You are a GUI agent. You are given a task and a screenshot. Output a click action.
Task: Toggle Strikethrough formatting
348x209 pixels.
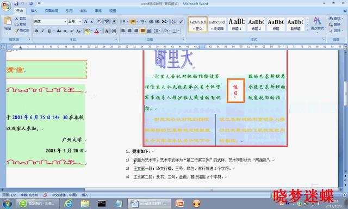[59, 31]
